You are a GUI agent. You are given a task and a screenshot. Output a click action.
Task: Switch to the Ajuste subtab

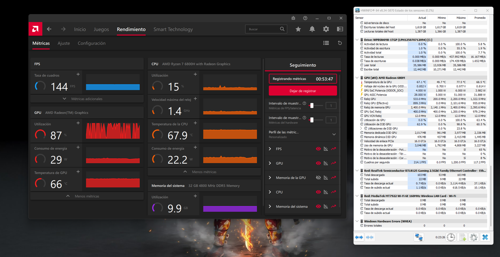[64, 43]
